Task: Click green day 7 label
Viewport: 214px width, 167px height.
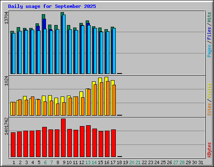Action: [x=51, y=162]
